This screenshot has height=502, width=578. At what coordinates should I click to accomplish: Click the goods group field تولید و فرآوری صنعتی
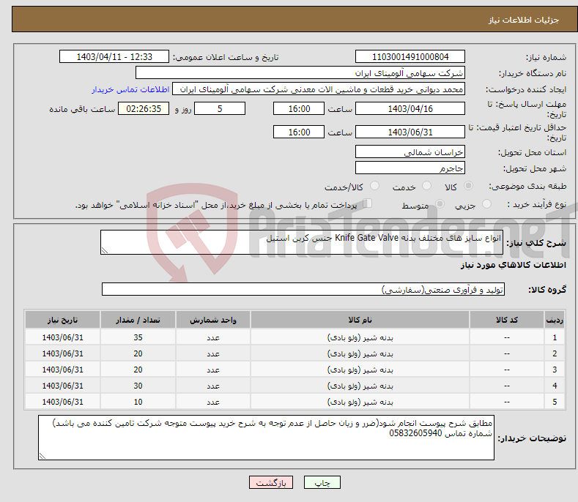[x=303, y=289]
